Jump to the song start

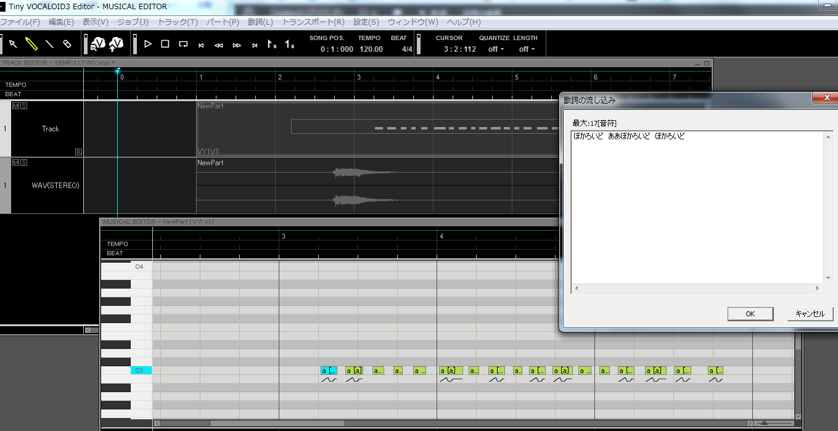(x=201, y=45)
